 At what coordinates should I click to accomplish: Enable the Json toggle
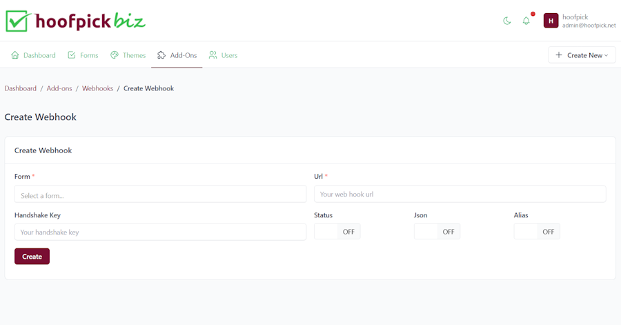tap(437, 232)
